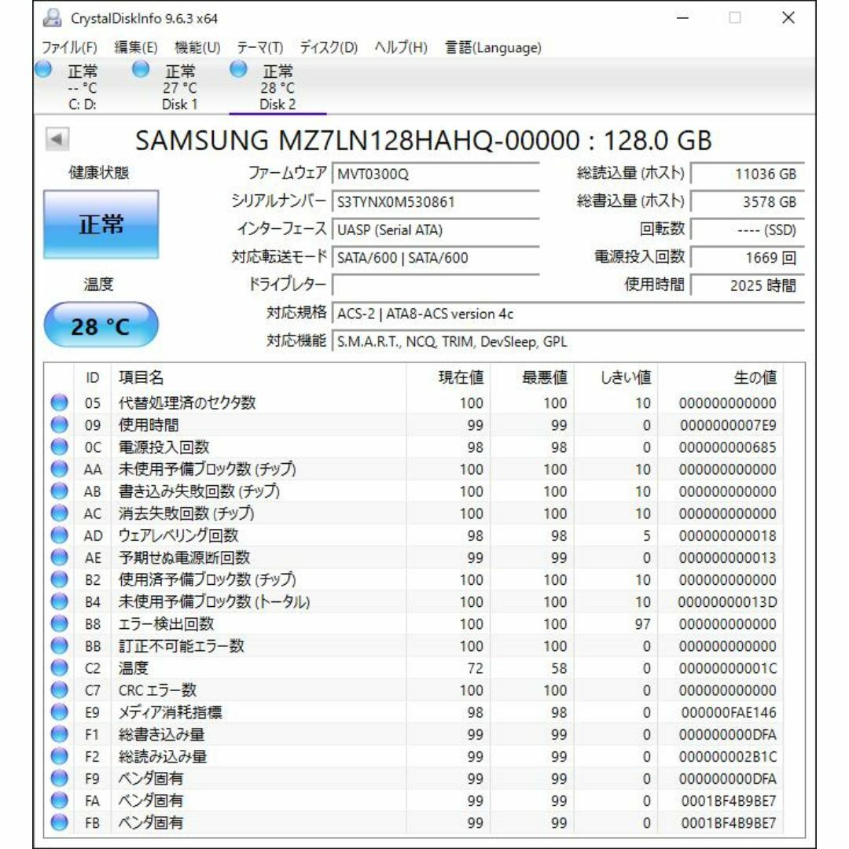The width and height of the screenshot is (849, 849).
Task: Click the status orb for attribute AB
Action: point(59,491)
